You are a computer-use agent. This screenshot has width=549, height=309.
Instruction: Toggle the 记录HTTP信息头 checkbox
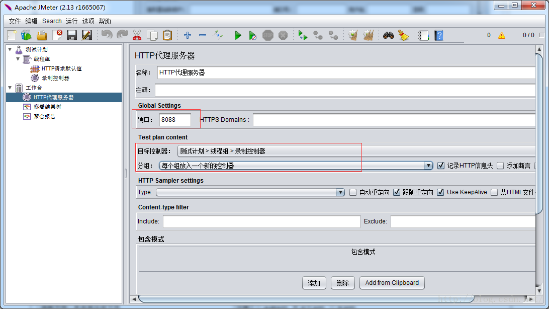tap(441, 166)
